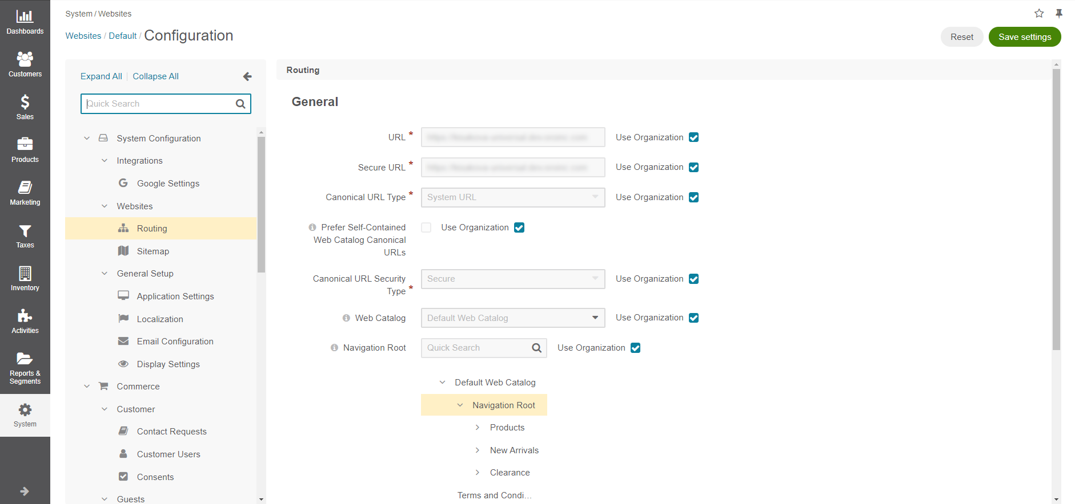Collapse the Commerce section in tree
The width and height of the screenshot is (1075, 504).
(87, 387)
